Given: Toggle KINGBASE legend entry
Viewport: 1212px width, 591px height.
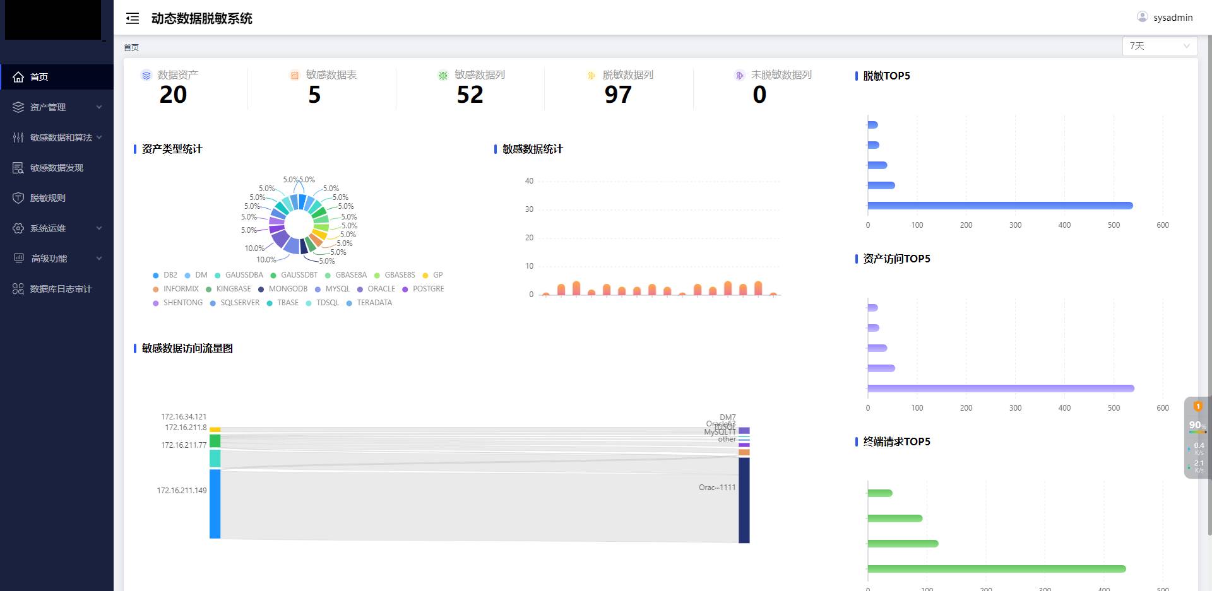Looking at the screenshot, I should pyautogui.click(x=228, y=289).
